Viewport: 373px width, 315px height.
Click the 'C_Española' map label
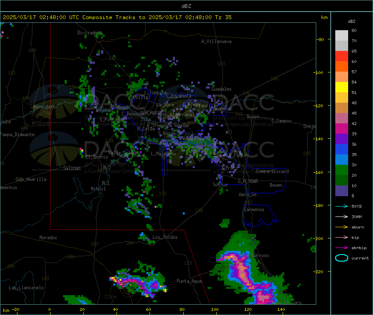click(x=179, y=96)
